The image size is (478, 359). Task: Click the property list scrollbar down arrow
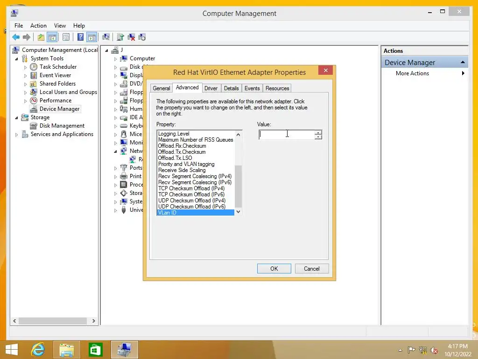(x=239, y=212)
